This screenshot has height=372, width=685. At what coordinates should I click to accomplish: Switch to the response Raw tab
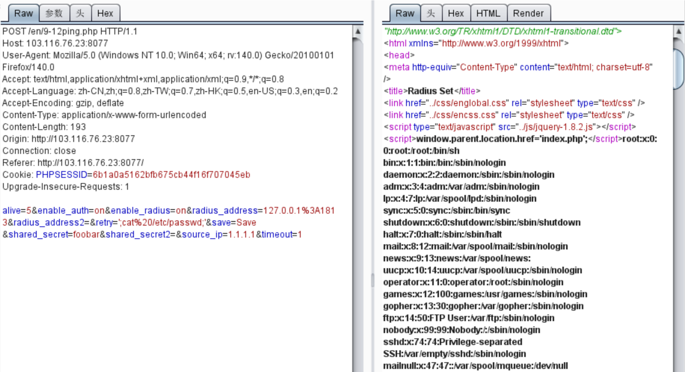405,13
